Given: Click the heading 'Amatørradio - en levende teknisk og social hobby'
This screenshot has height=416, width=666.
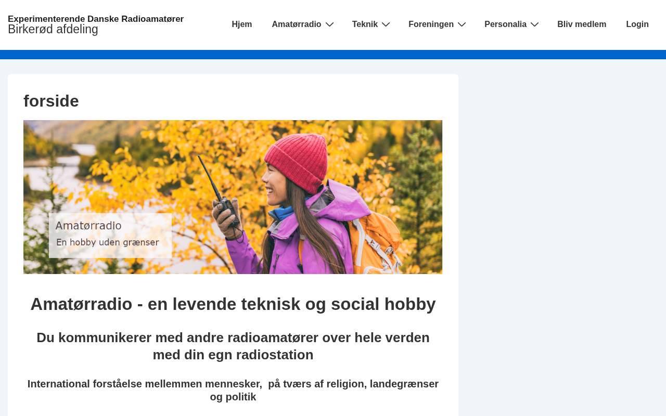Looking at the screenshot, I should point(233,304).
